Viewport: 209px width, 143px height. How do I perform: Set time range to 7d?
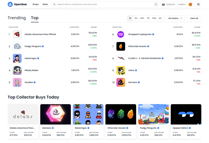click(x=148, y=18)
